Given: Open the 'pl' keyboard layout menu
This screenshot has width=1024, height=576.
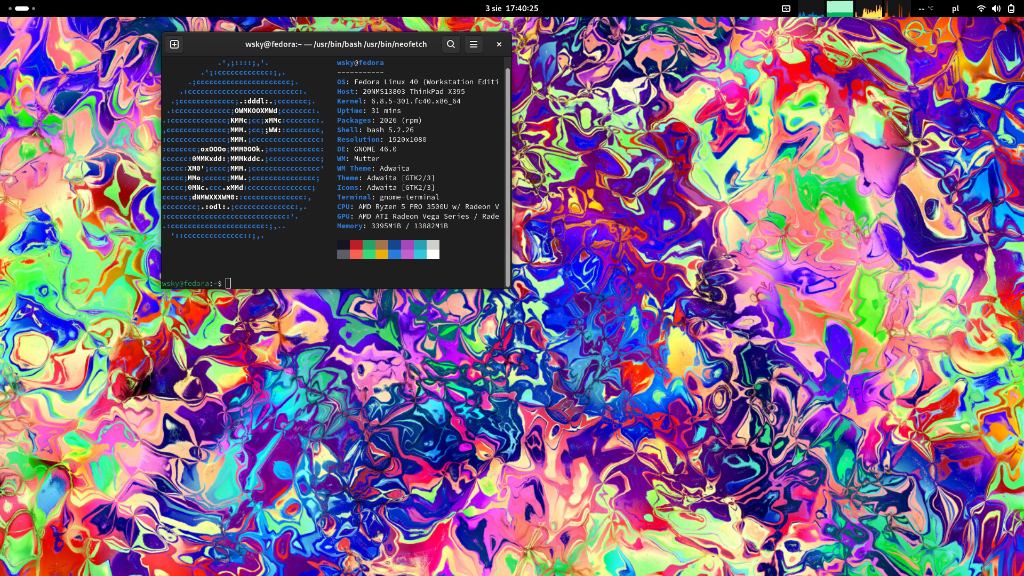Looking at the screenshot, I should [x=955, y=9].
